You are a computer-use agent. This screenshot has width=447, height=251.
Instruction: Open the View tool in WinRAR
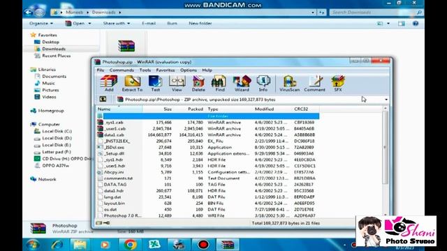pyautogui.click(x=177, y=84)
